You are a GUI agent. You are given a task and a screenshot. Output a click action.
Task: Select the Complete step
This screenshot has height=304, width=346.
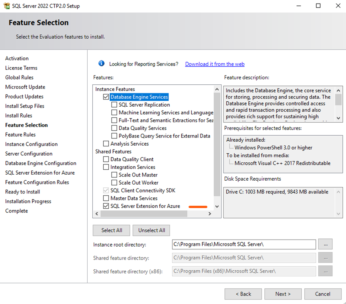[x=17, y=211]
